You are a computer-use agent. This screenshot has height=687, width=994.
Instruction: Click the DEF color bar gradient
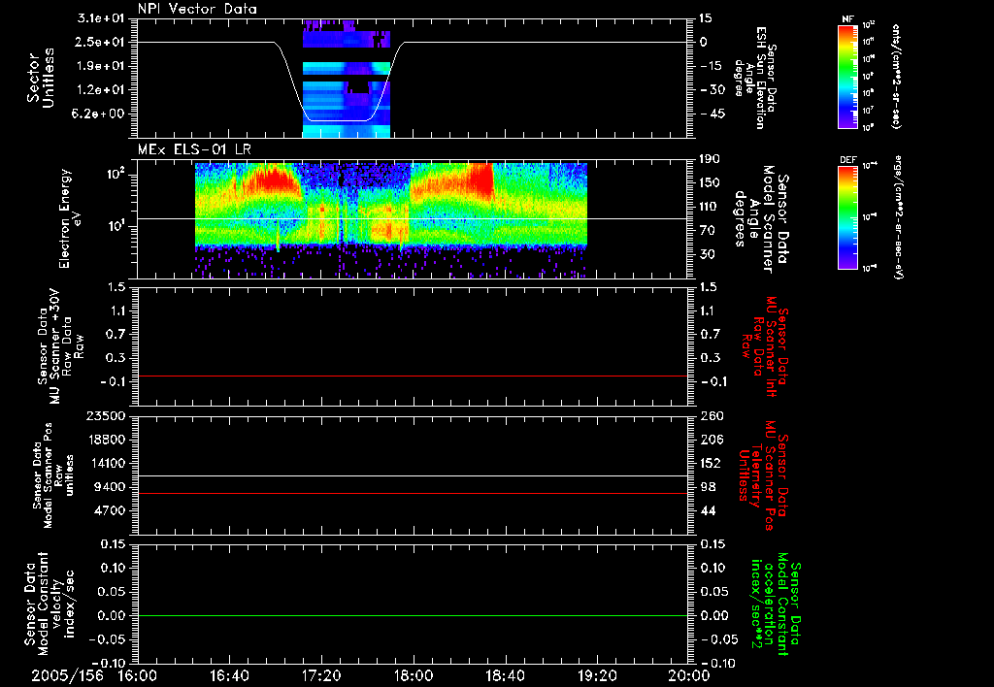click(x=847, y=217)
